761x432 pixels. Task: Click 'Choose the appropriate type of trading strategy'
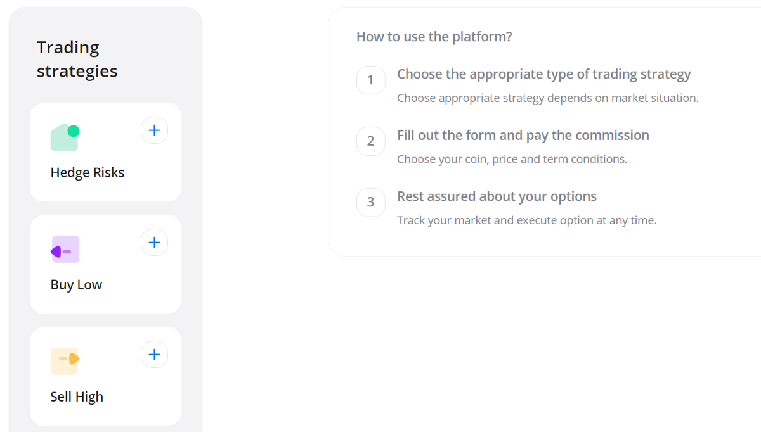point(543,74)
